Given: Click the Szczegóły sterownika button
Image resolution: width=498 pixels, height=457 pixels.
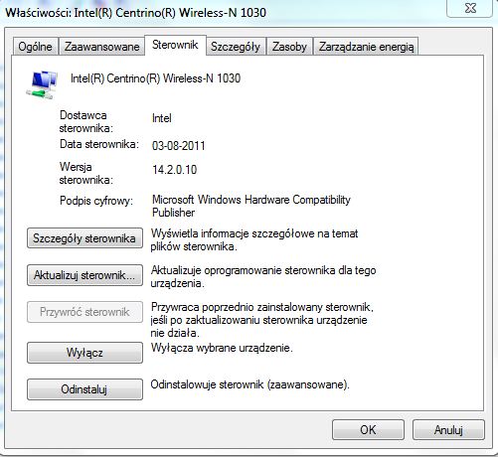Looking at the screenshot, I should (x=84, y=238).
